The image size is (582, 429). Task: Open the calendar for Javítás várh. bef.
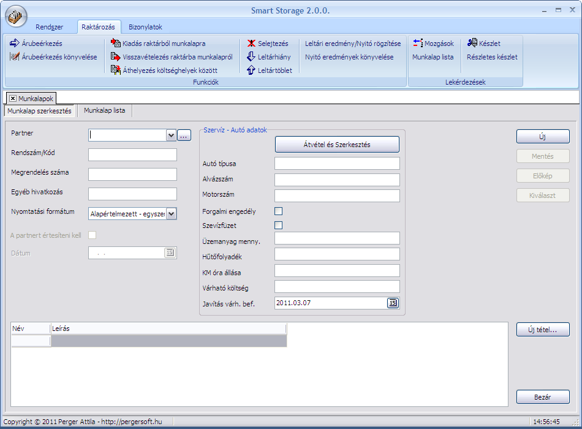coord(393,303)
